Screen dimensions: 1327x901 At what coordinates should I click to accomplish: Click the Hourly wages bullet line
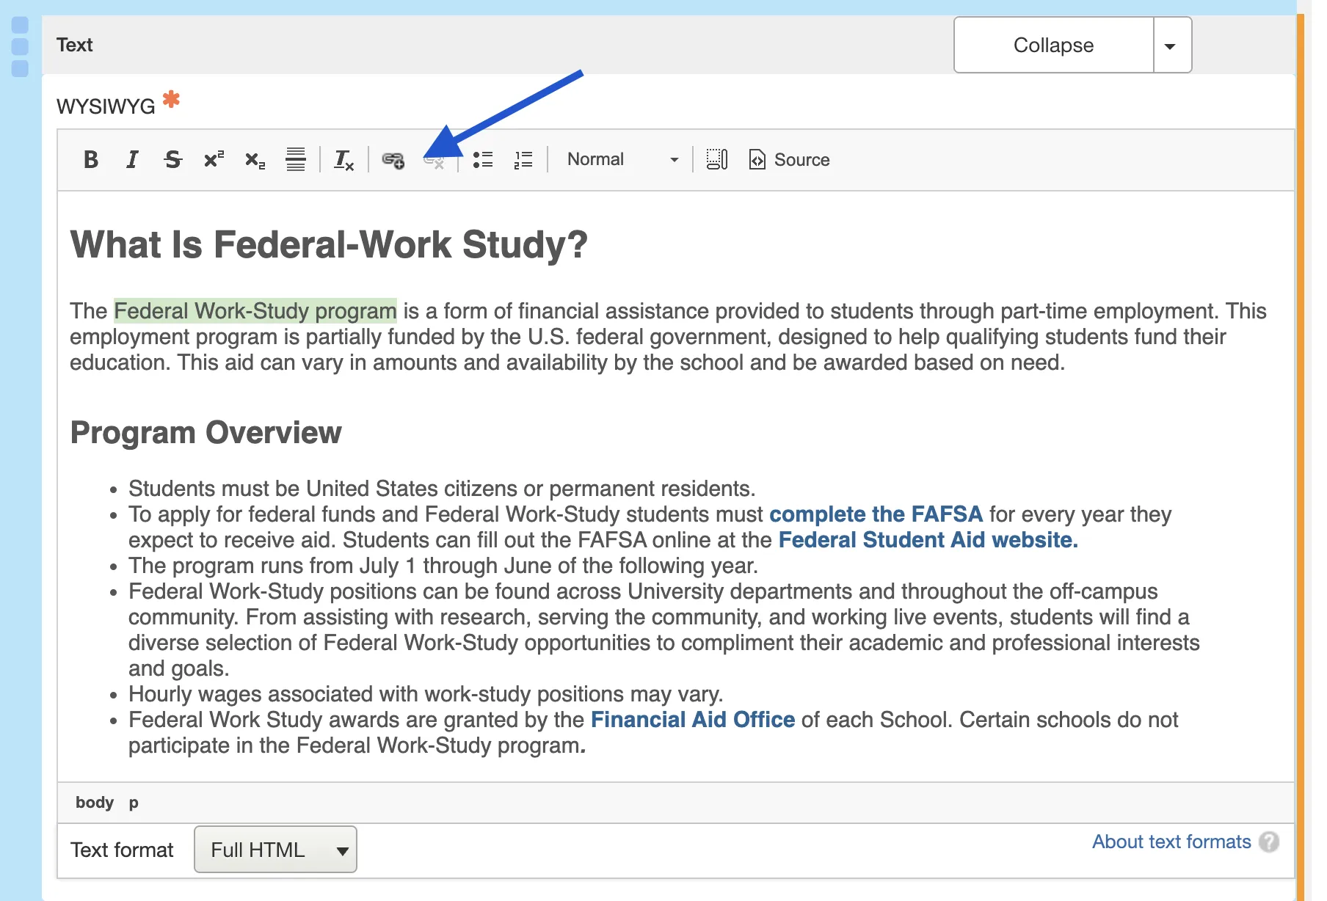click(x=426, y=694)
